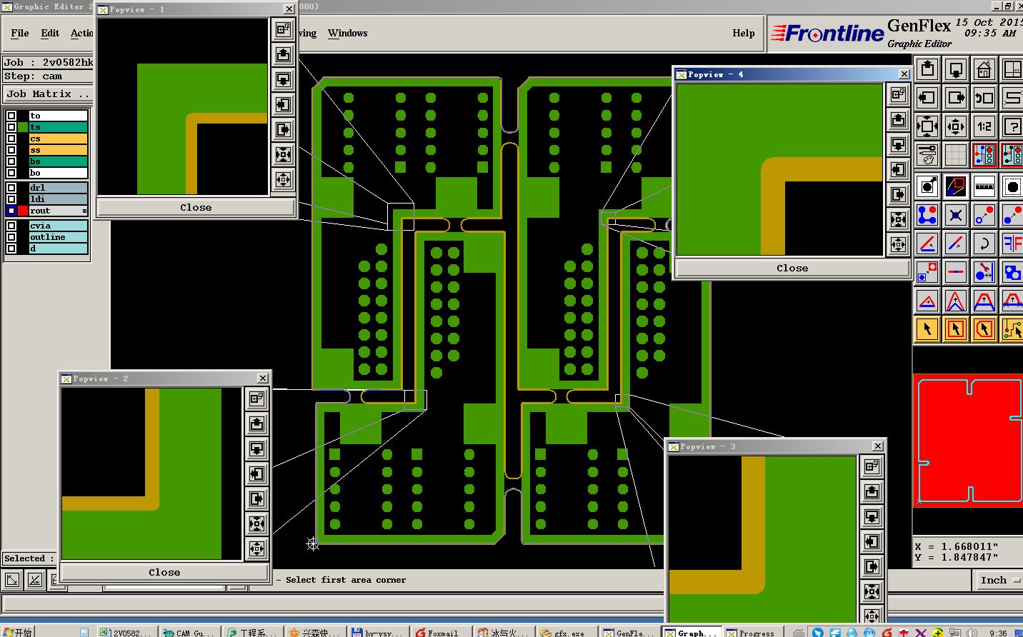Toggle the 'rout' layer checkbox
The width and height of the screenshot is (1023, 637).
pyautogui.click(x=11, y=210)
